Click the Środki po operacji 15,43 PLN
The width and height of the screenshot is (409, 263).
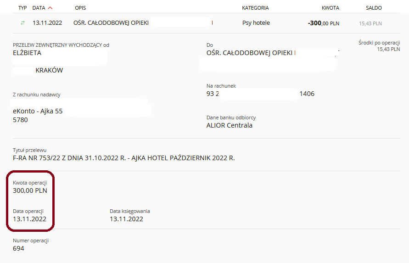[x=388, y=49]
